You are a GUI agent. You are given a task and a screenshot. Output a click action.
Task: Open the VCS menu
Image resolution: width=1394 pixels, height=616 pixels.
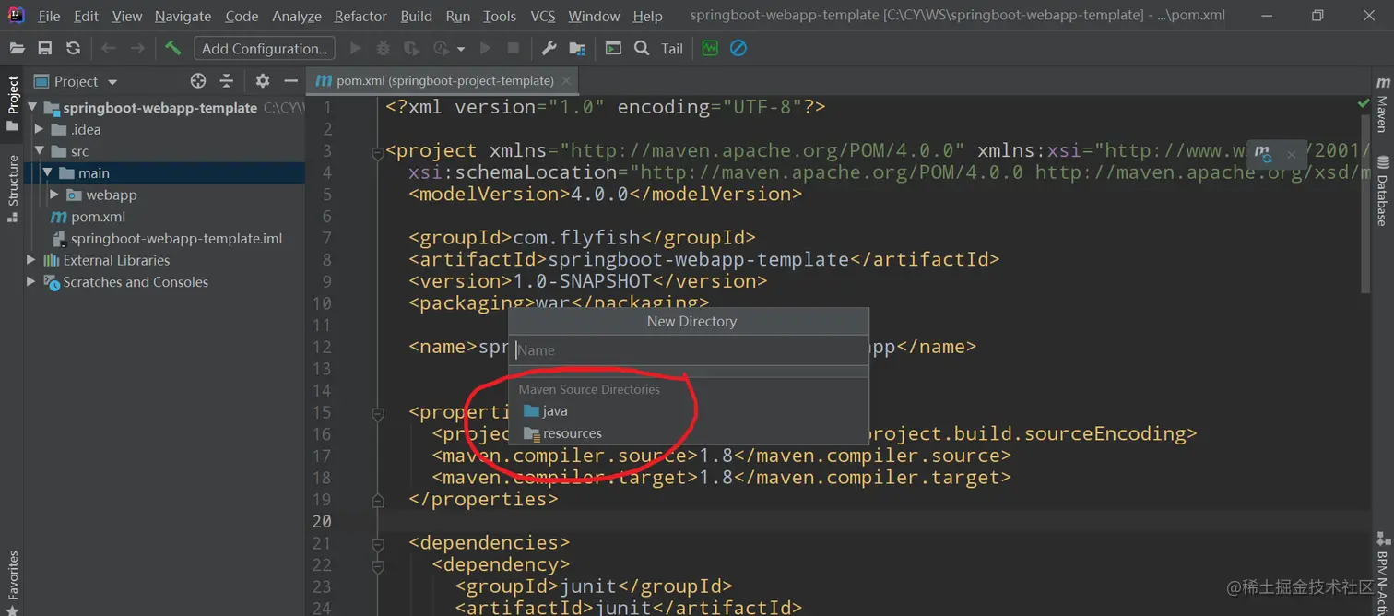pos(543,16)
